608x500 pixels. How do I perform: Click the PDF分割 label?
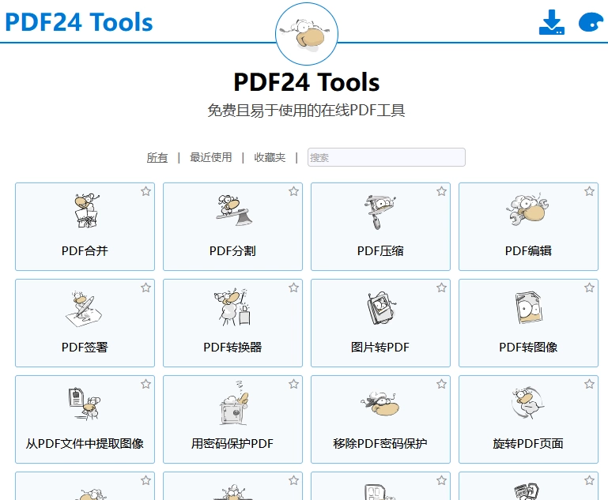click(x=232, y=251)
